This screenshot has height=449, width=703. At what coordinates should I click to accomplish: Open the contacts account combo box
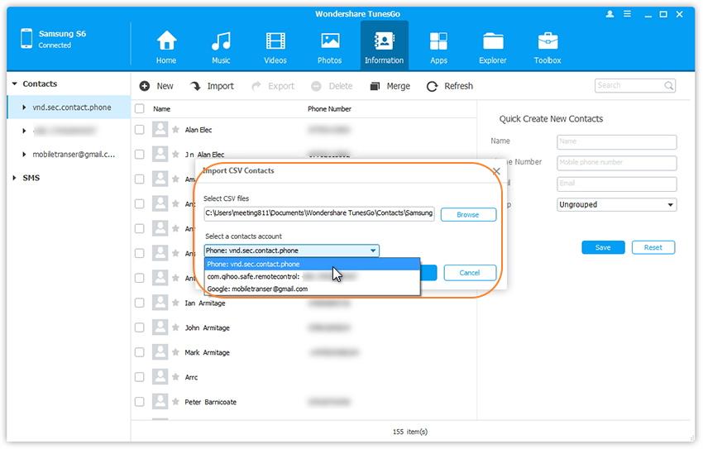[292, 251]
